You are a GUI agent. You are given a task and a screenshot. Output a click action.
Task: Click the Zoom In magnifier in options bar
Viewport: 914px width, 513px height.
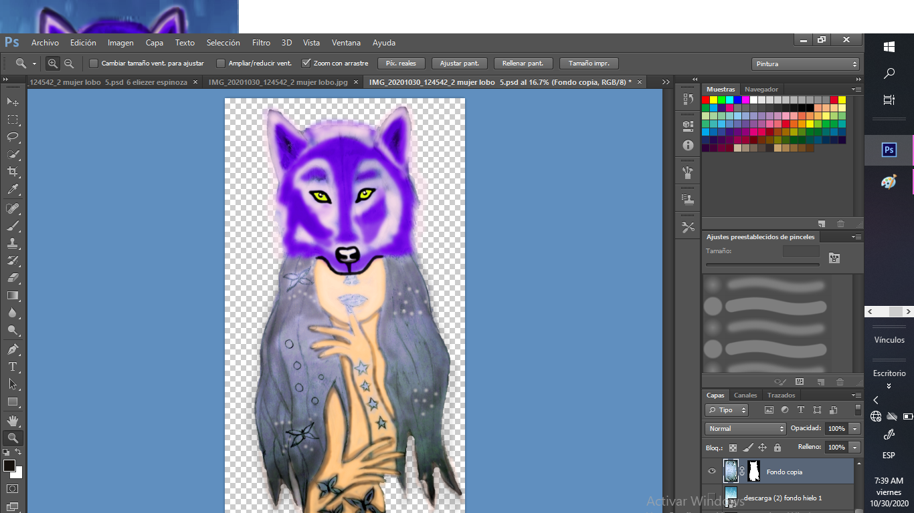point(53,63)
